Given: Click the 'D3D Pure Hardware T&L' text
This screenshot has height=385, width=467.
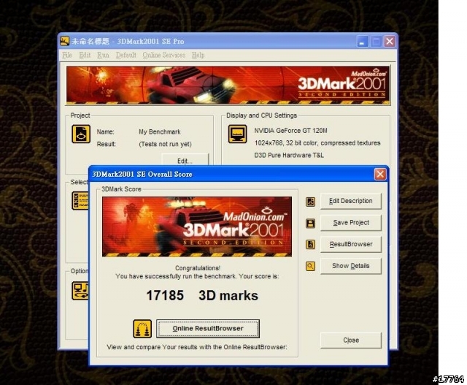Looking at the screenshot, I should point(289,155).
